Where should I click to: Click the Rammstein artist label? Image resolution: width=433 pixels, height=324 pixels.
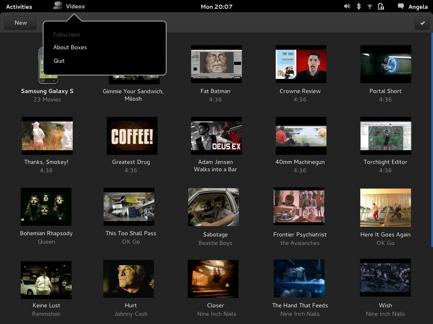tap(47, 314)
